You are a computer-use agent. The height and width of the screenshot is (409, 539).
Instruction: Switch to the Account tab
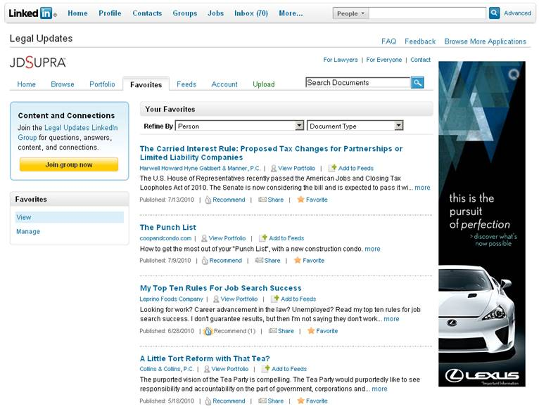pos(224,84)
